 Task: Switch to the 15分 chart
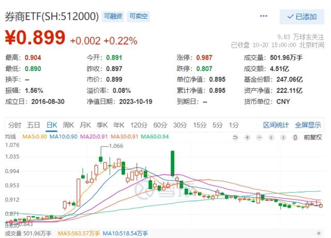(x=200, y=125)
